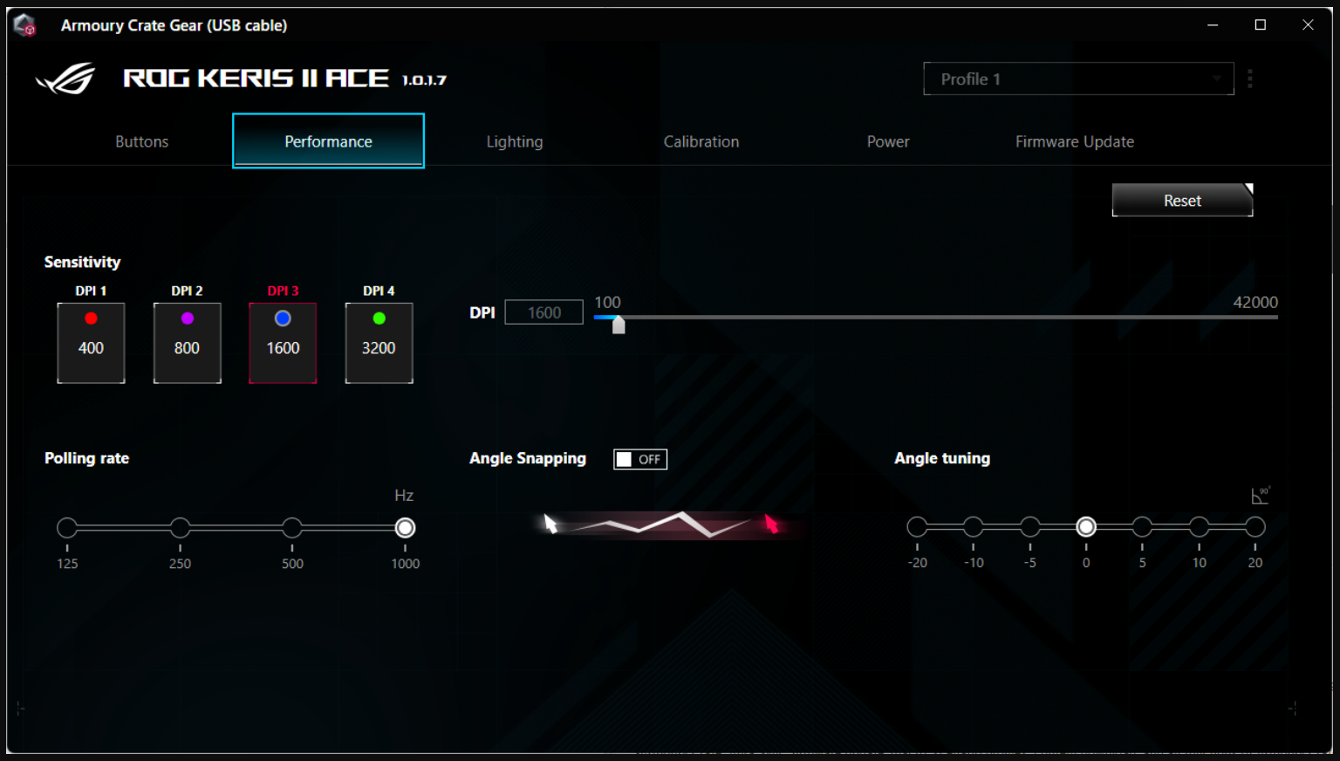Click the red DPI 1 color dot
The width and height of the screenshot is (1340, 761).
pos(91,319)
